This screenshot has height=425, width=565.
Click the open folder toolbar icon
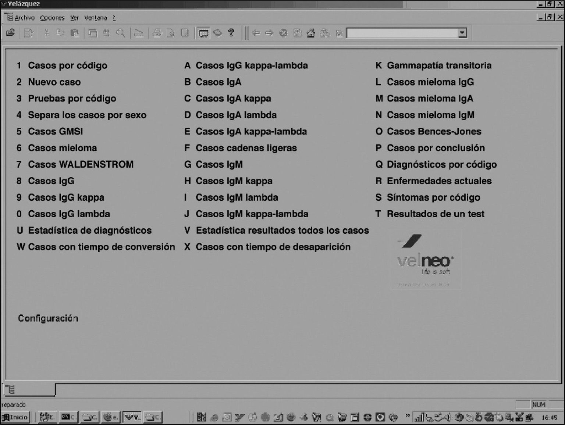click(x=10, y=33)
